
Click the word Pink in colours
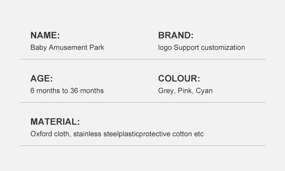(x=185, y=91)
